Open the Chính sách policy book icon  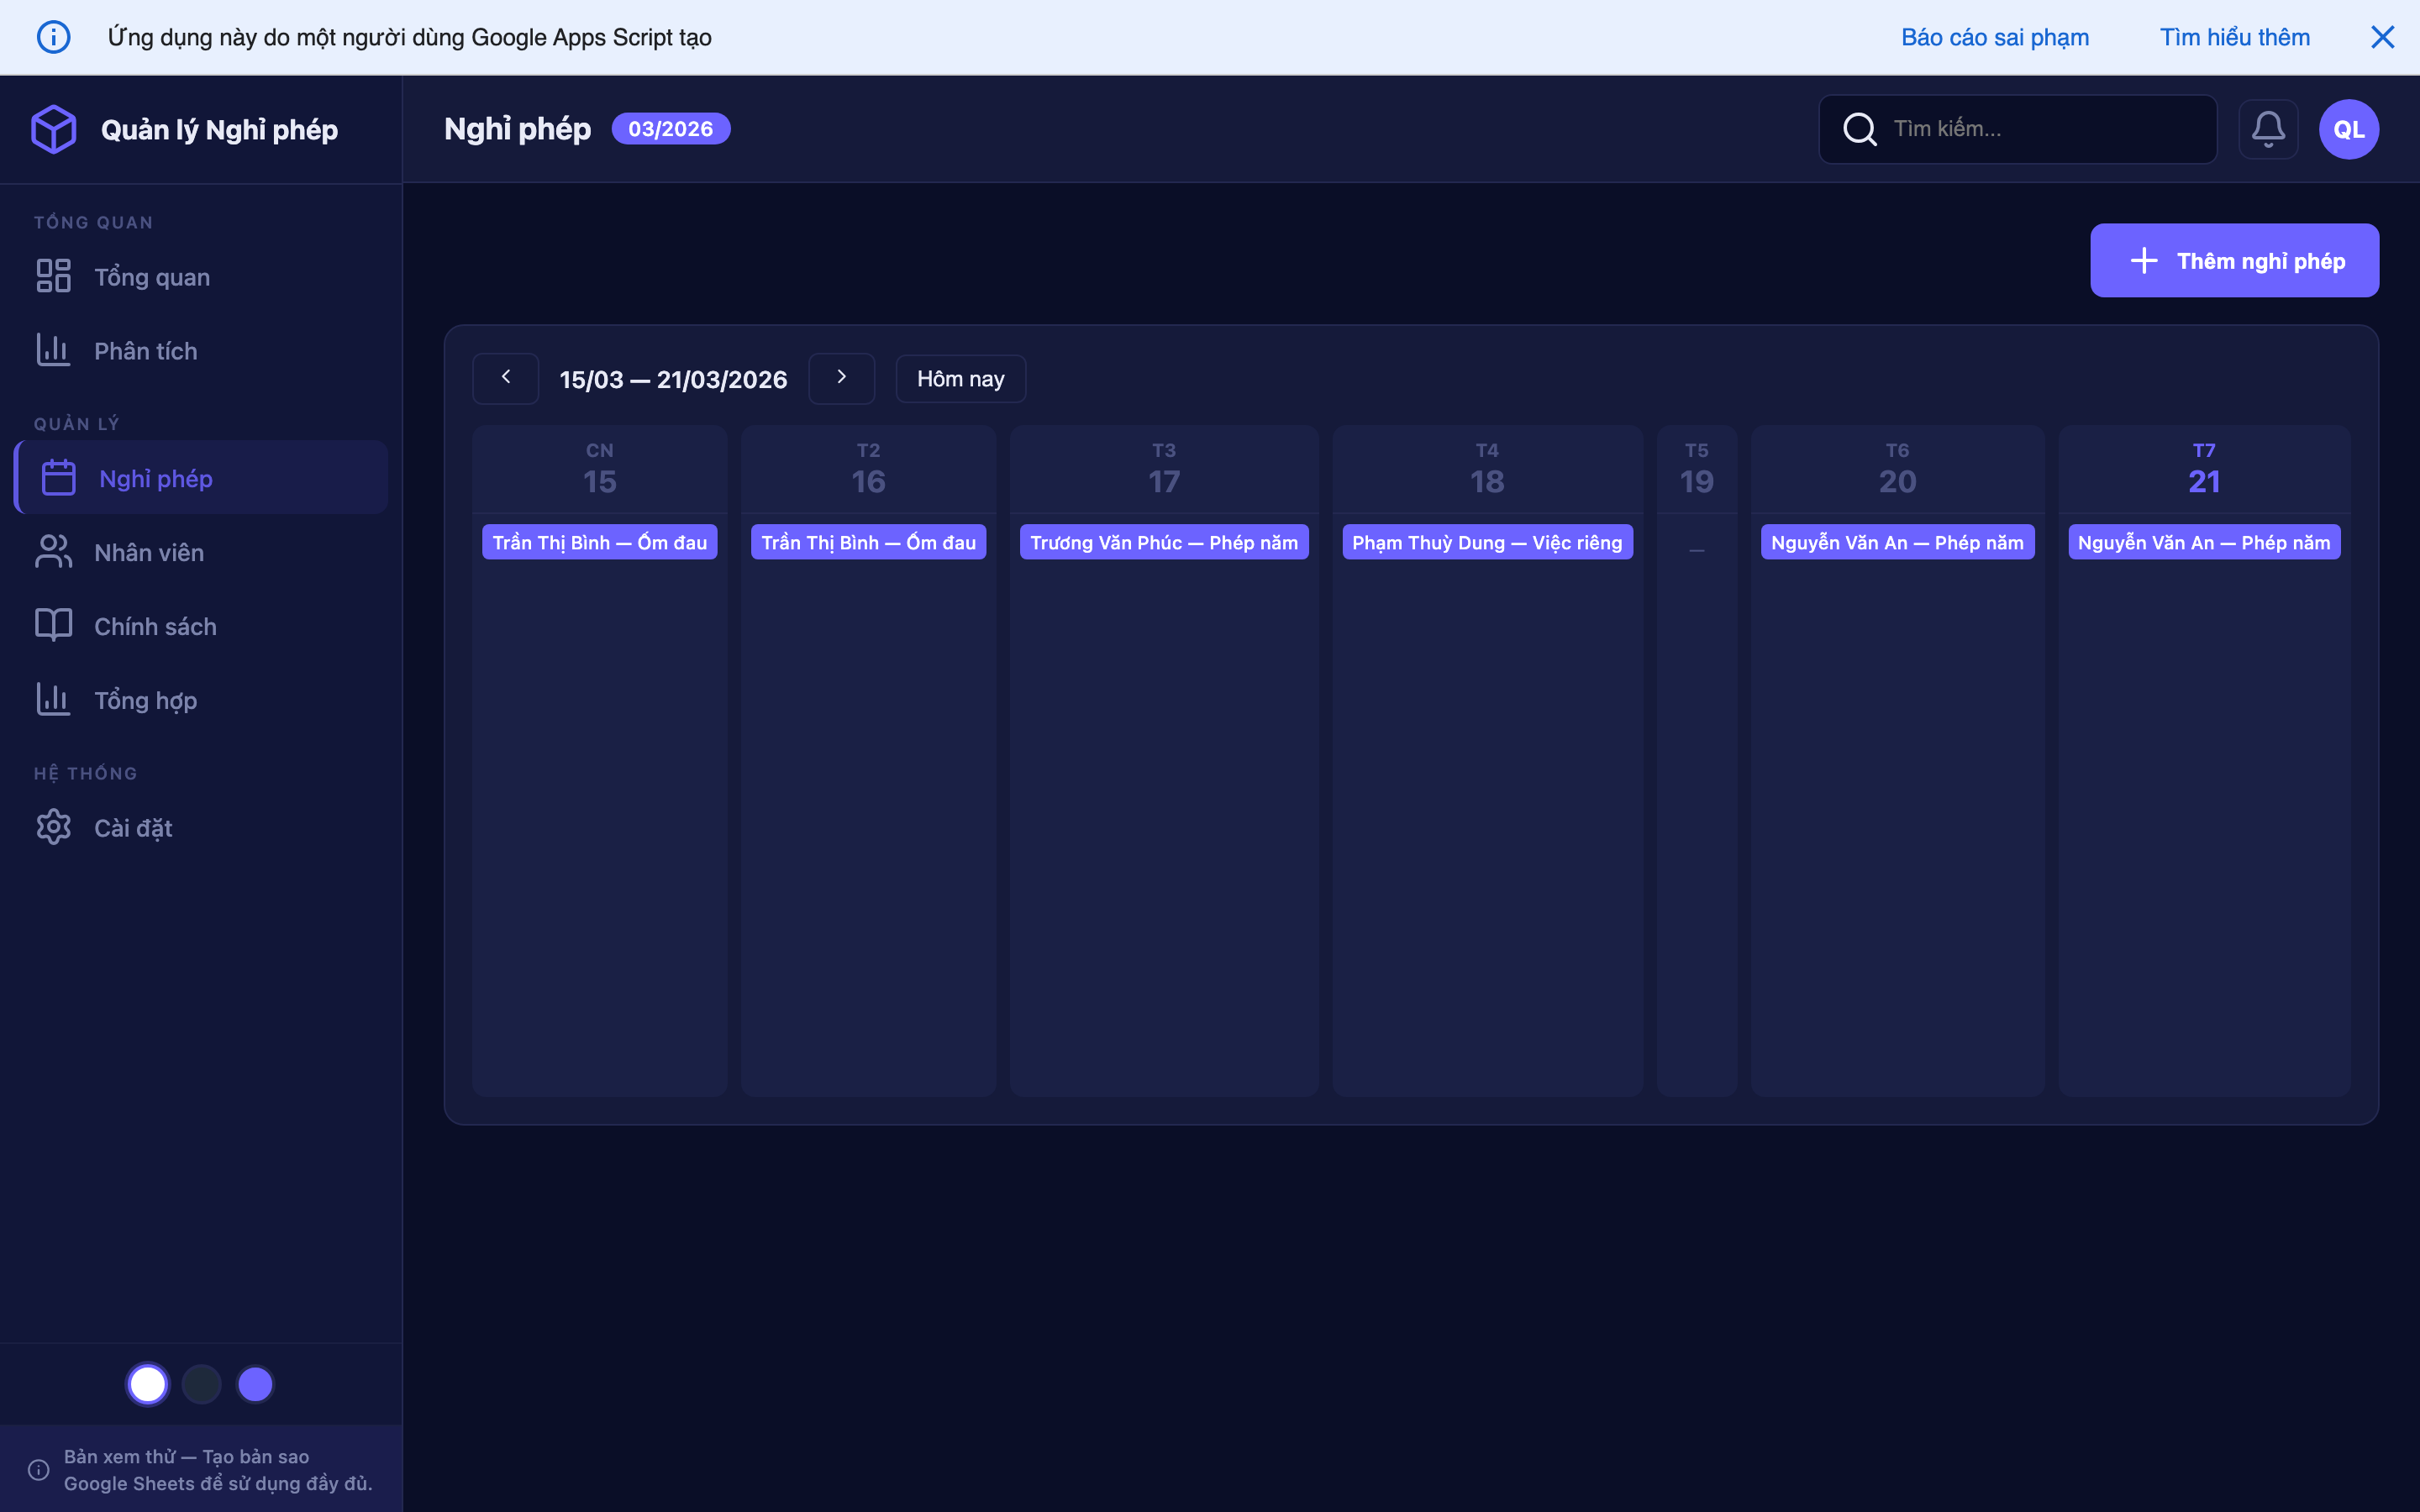pyautogui.click(x=53, y=625)
